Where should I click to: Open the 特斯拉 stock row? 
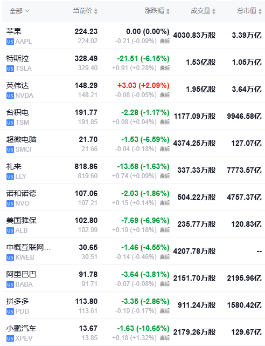coord(134,63)
